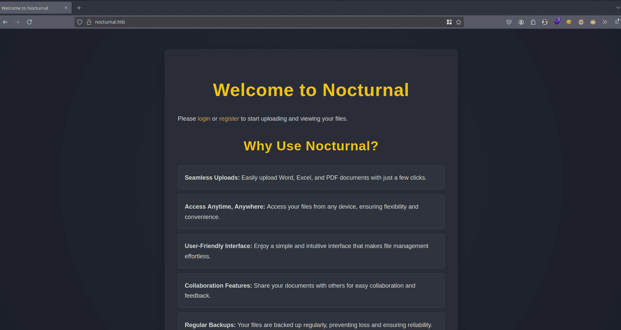The width and height of the screenshot is (621, 330).
Task: Expand the list all tabs arrow
Action: 618,8
